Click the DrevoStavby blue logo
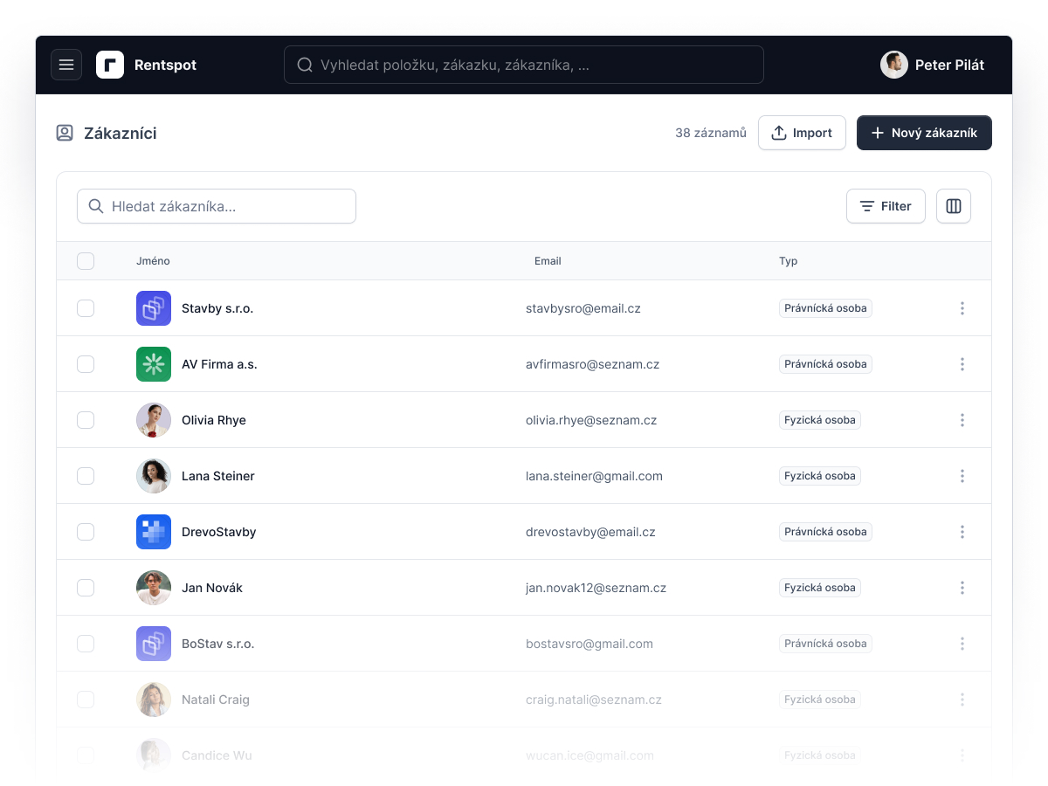 (x=154, y=532)
